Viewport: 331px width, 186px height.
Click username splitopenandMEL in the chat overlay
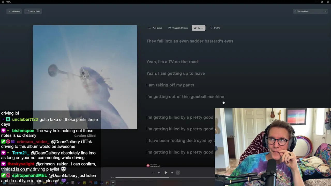(29, 175)
